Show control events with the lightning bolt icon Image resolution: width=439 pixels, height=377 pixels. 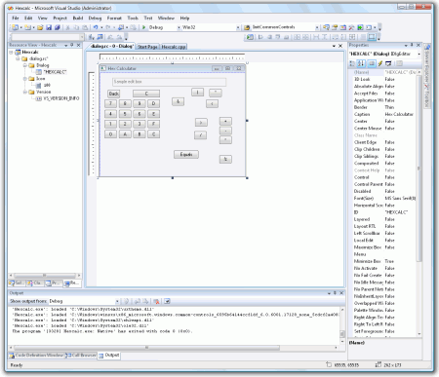coord(379,63)
